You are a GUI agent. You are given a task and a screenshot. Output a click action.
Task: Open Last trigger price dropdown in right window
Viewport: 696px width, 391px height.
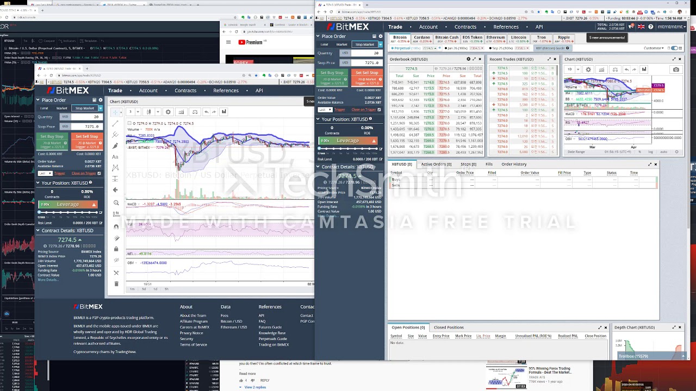click(324, 110)
